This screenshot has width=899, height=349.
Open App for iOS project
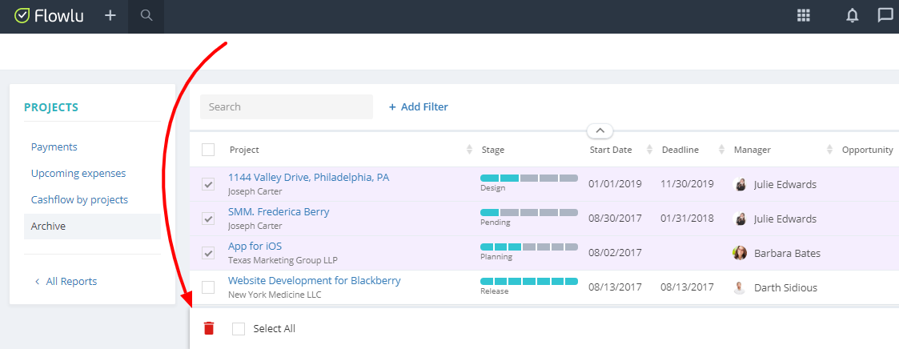click(x=255, y=246)
